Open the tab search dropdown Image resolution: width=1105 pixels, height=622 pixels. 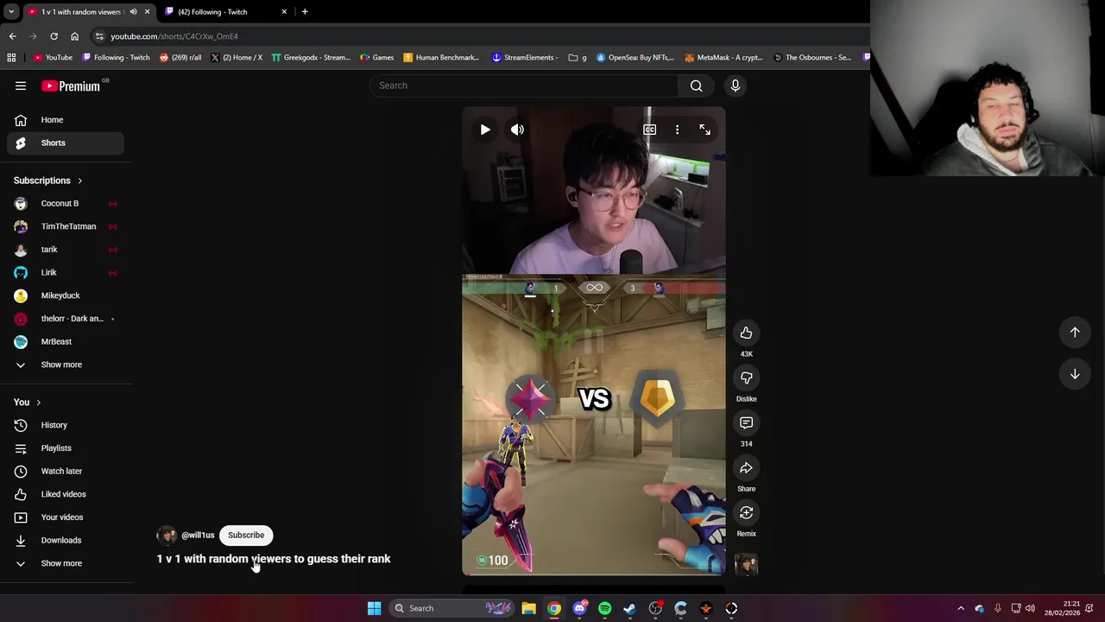(x=11, y=12)
